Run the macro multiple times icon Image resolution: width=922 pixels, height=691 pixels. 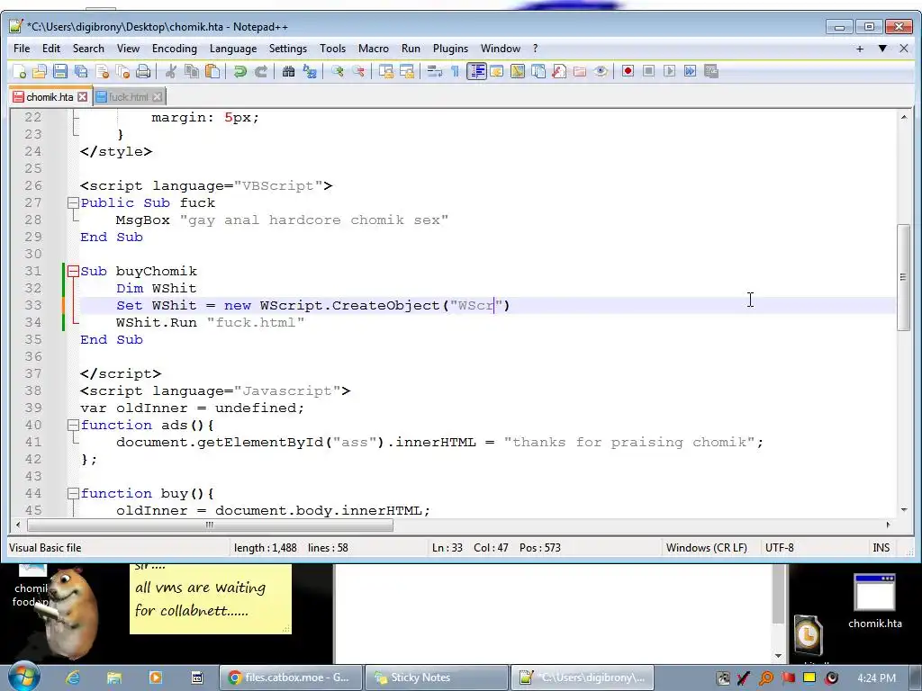[x=691, y=72]
